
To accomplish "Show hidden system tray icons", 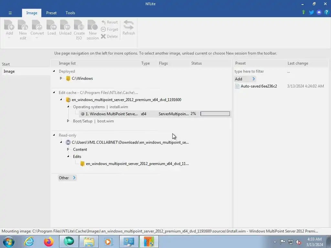I will click(x=275, y=242).
